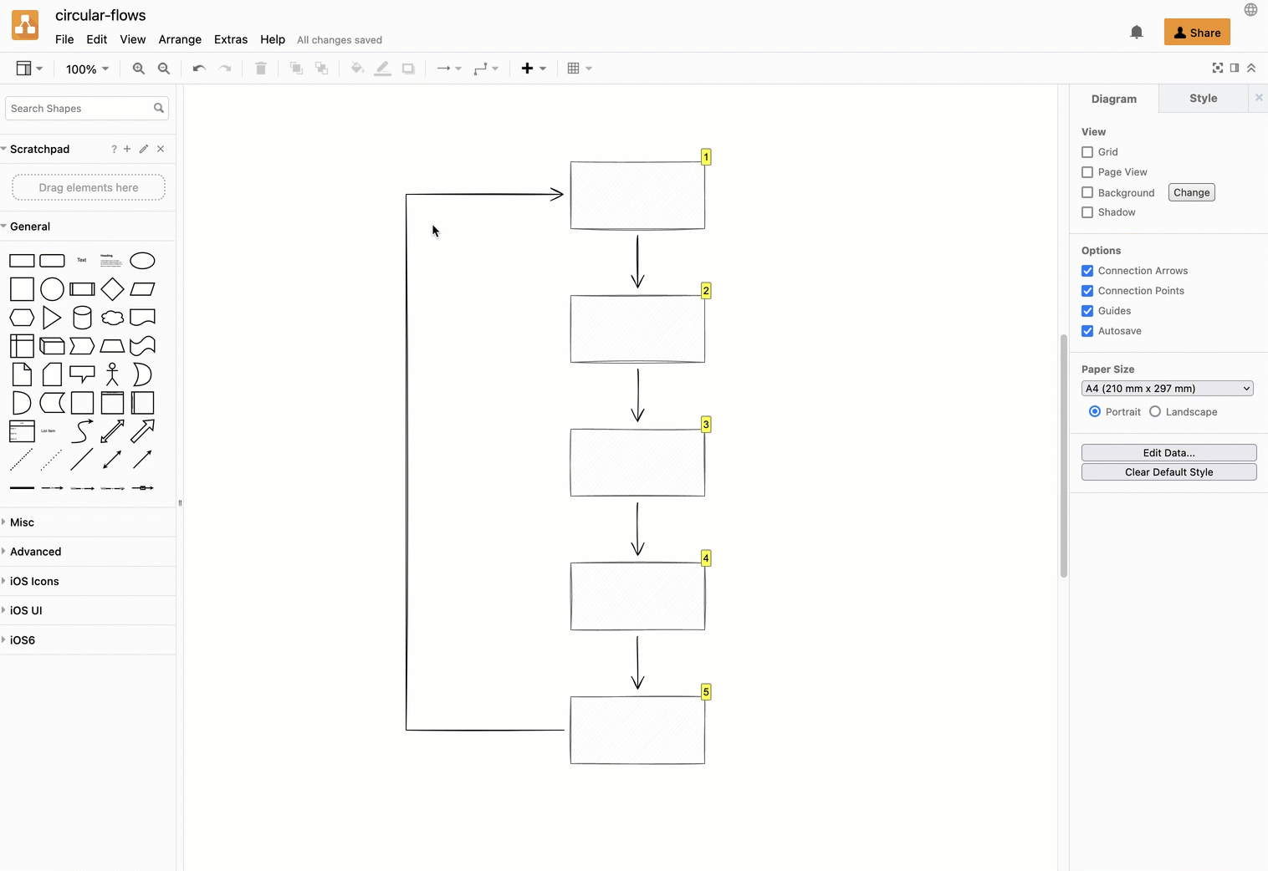Select the Landscape radio button
This screenshot has height=871, width=1268.
point(1155,411)
